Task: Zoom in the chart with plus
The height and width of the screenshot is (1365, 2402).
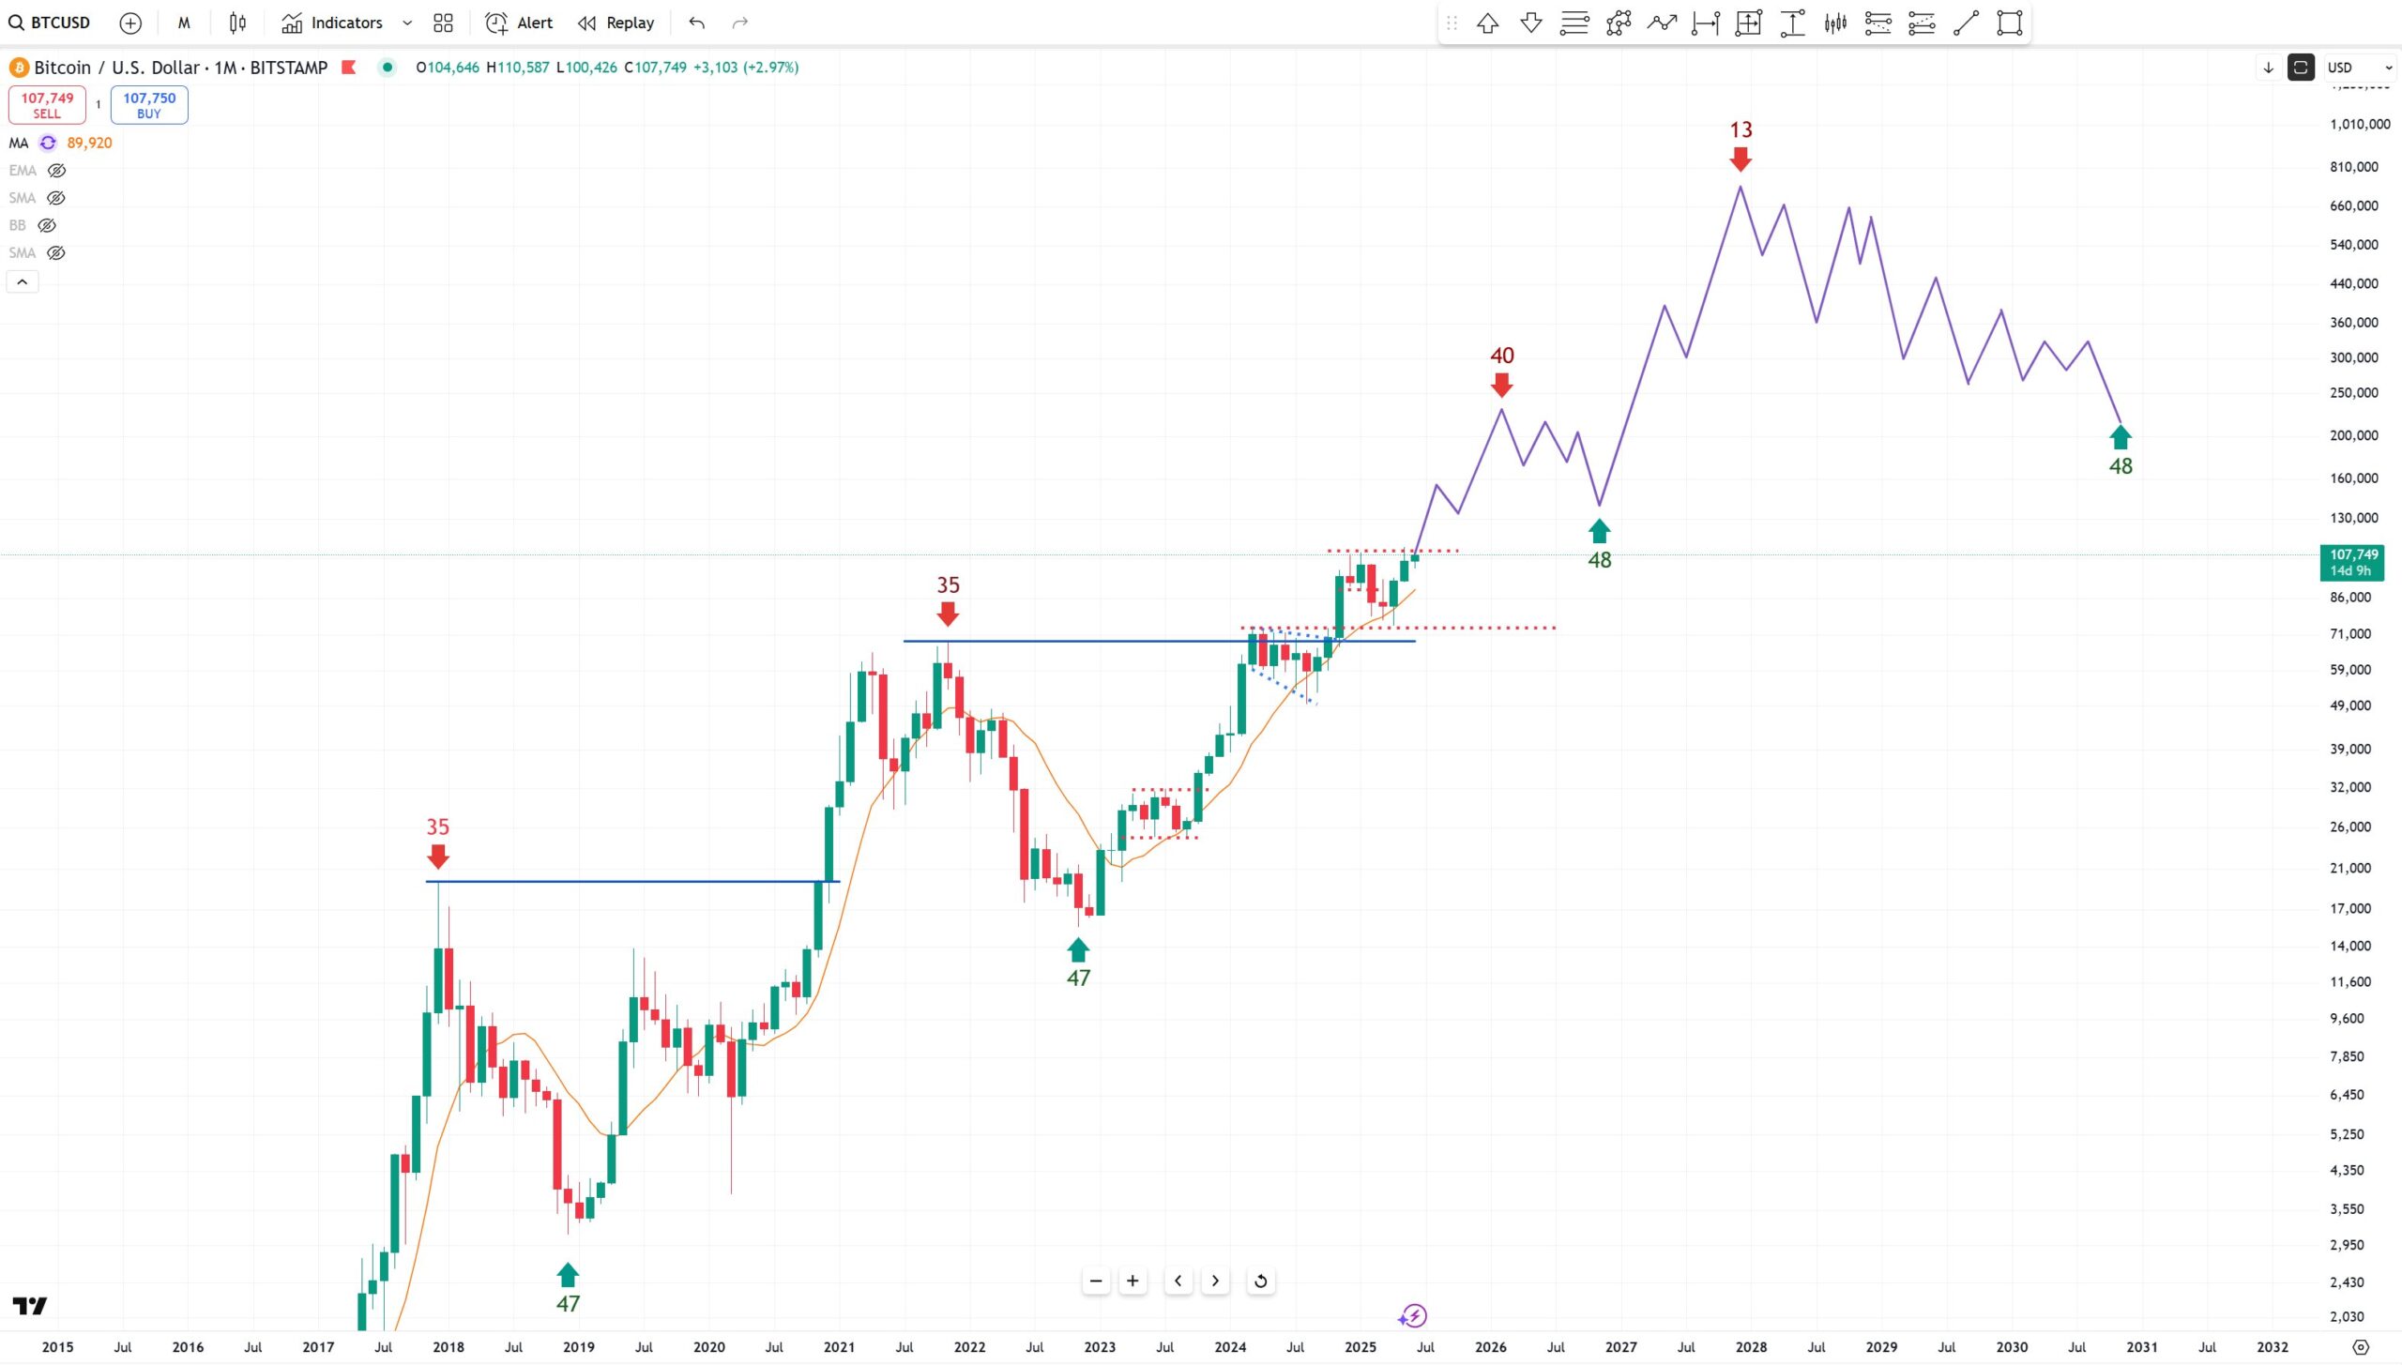Action: (x=1133, y=1282)
